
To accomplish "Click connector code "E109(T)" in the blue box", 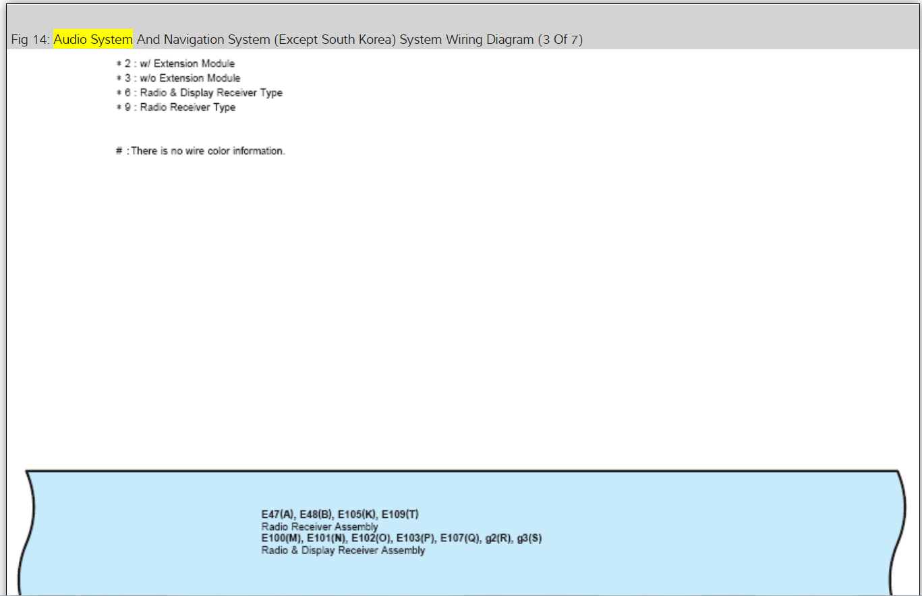I will [x=400, y=514].
